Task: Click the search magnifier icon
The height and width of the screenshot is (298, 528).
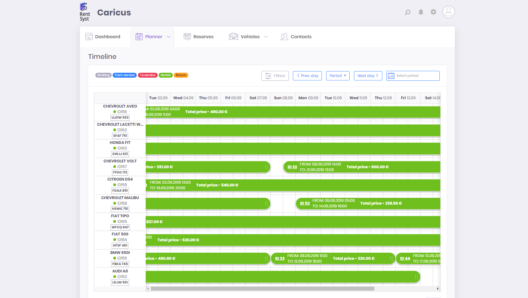Action: tap(408, 12)
